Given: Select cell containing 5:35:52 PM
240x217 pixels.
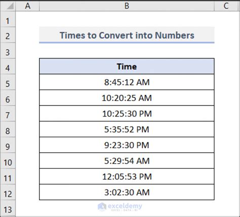Looking at the screenshot, I should (x=127, y=129).
